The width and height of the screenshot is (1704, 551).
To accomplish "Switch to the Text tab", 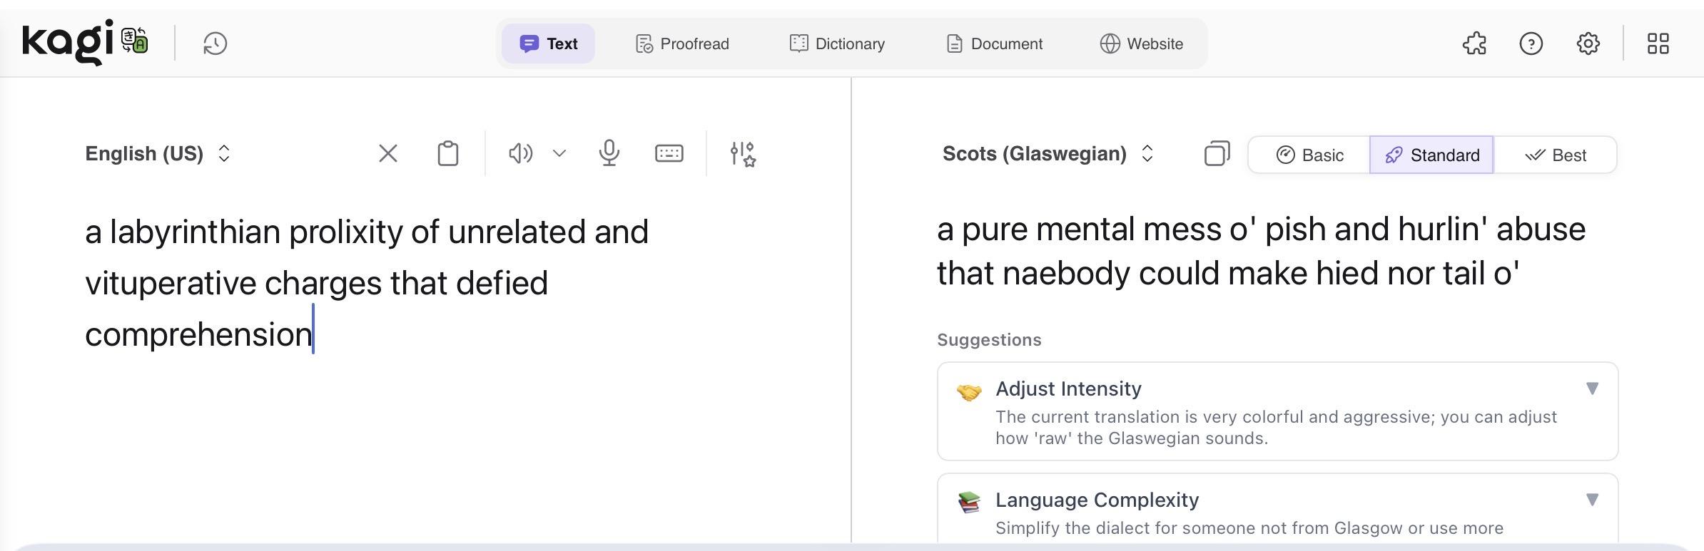I will (x=548, y=43).
